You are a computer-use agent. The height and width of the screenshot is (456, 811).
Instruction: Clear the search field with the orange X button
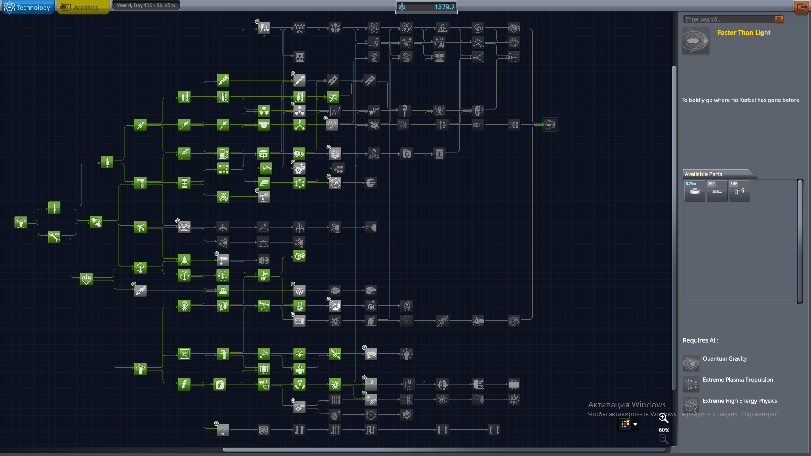[779, 19]
